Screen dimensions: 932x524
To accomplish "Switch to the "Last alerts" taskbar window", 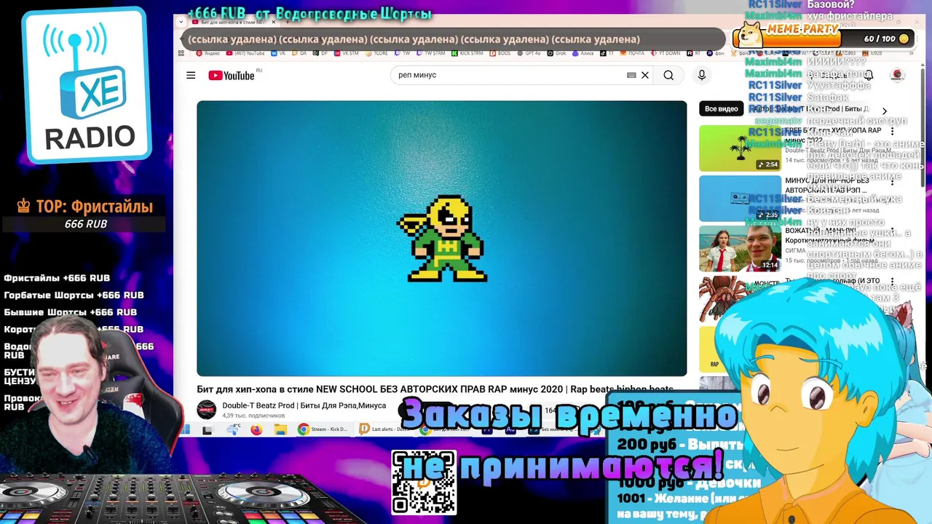I will pyautogui.click(x=384, y=429).
